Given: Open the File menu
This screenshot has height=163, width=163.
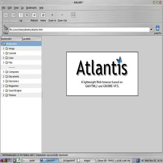Looking at the screenshot, I should coord(4,8).
